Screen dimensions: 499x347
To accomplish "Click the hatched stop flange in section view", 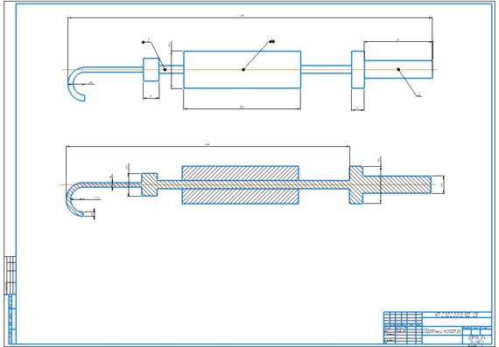I will pyautogui.click(x=356, y=184).
